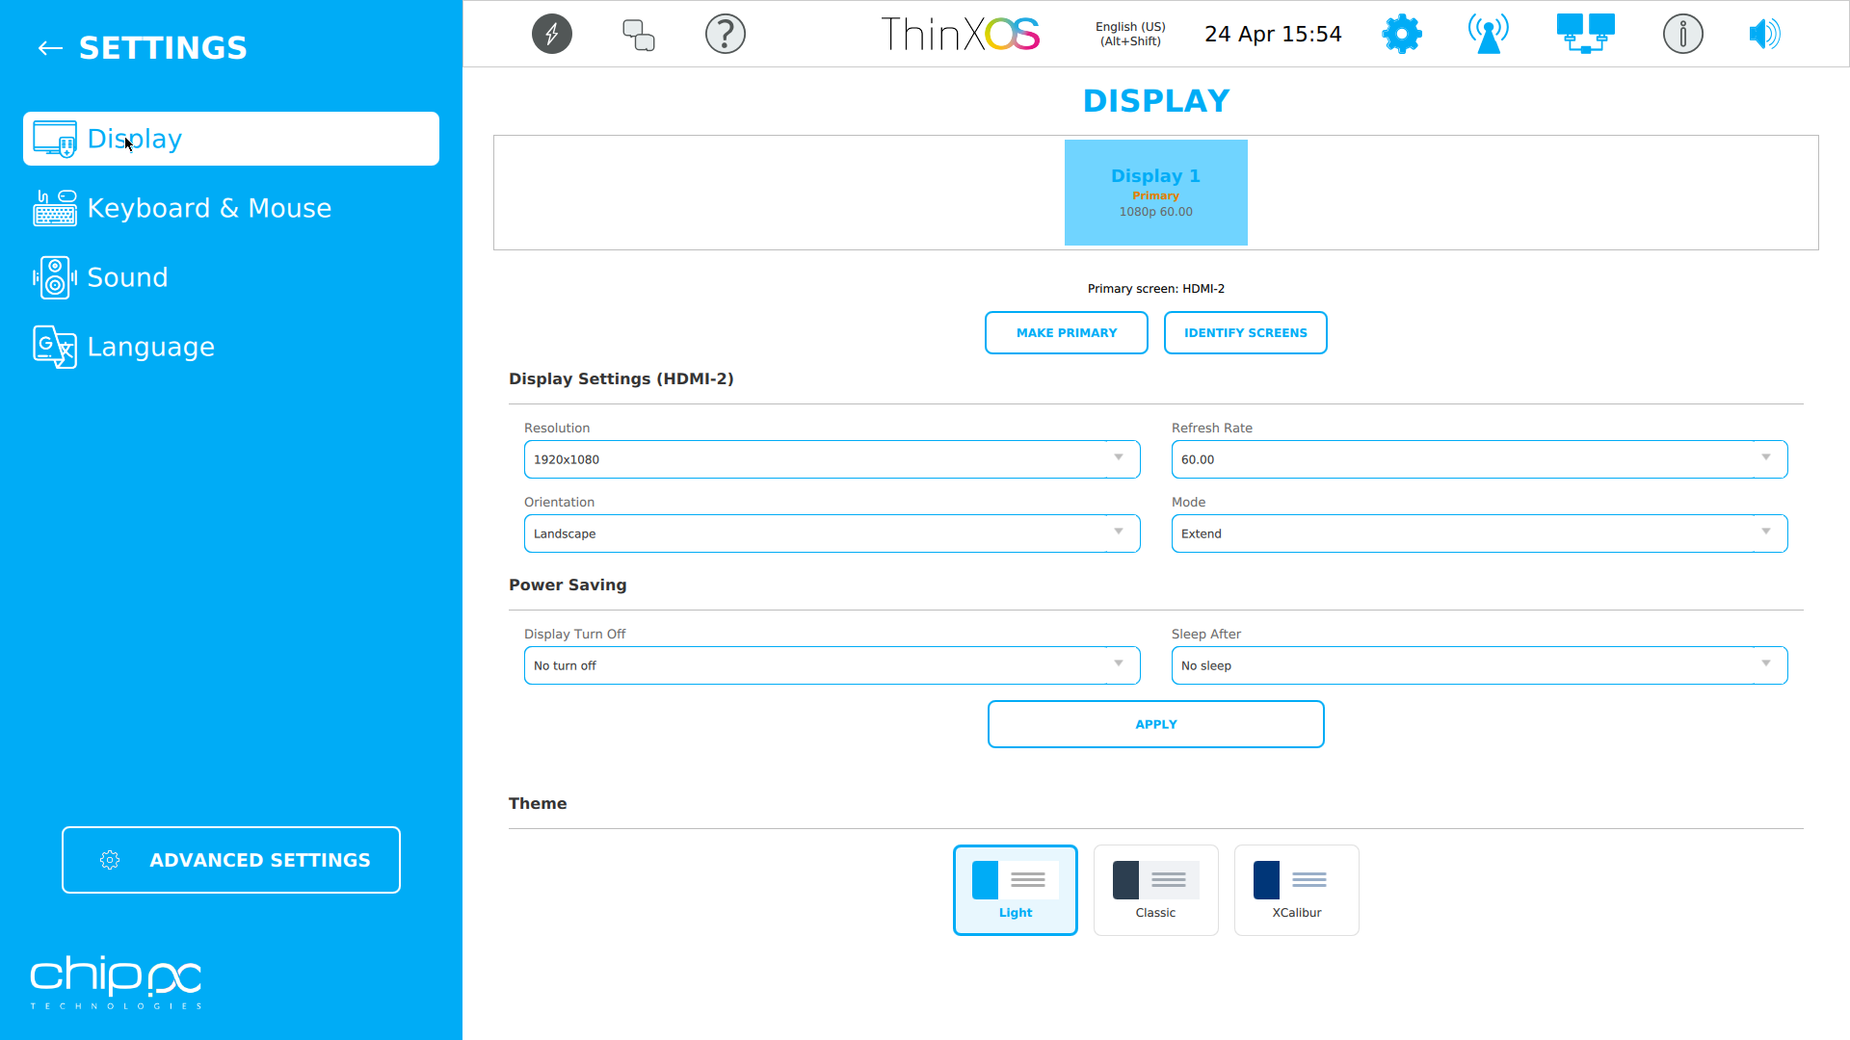This screenshot has width=1850, height=1040.
Task: Click the Identify Screens button
Action: [1246, 333]
